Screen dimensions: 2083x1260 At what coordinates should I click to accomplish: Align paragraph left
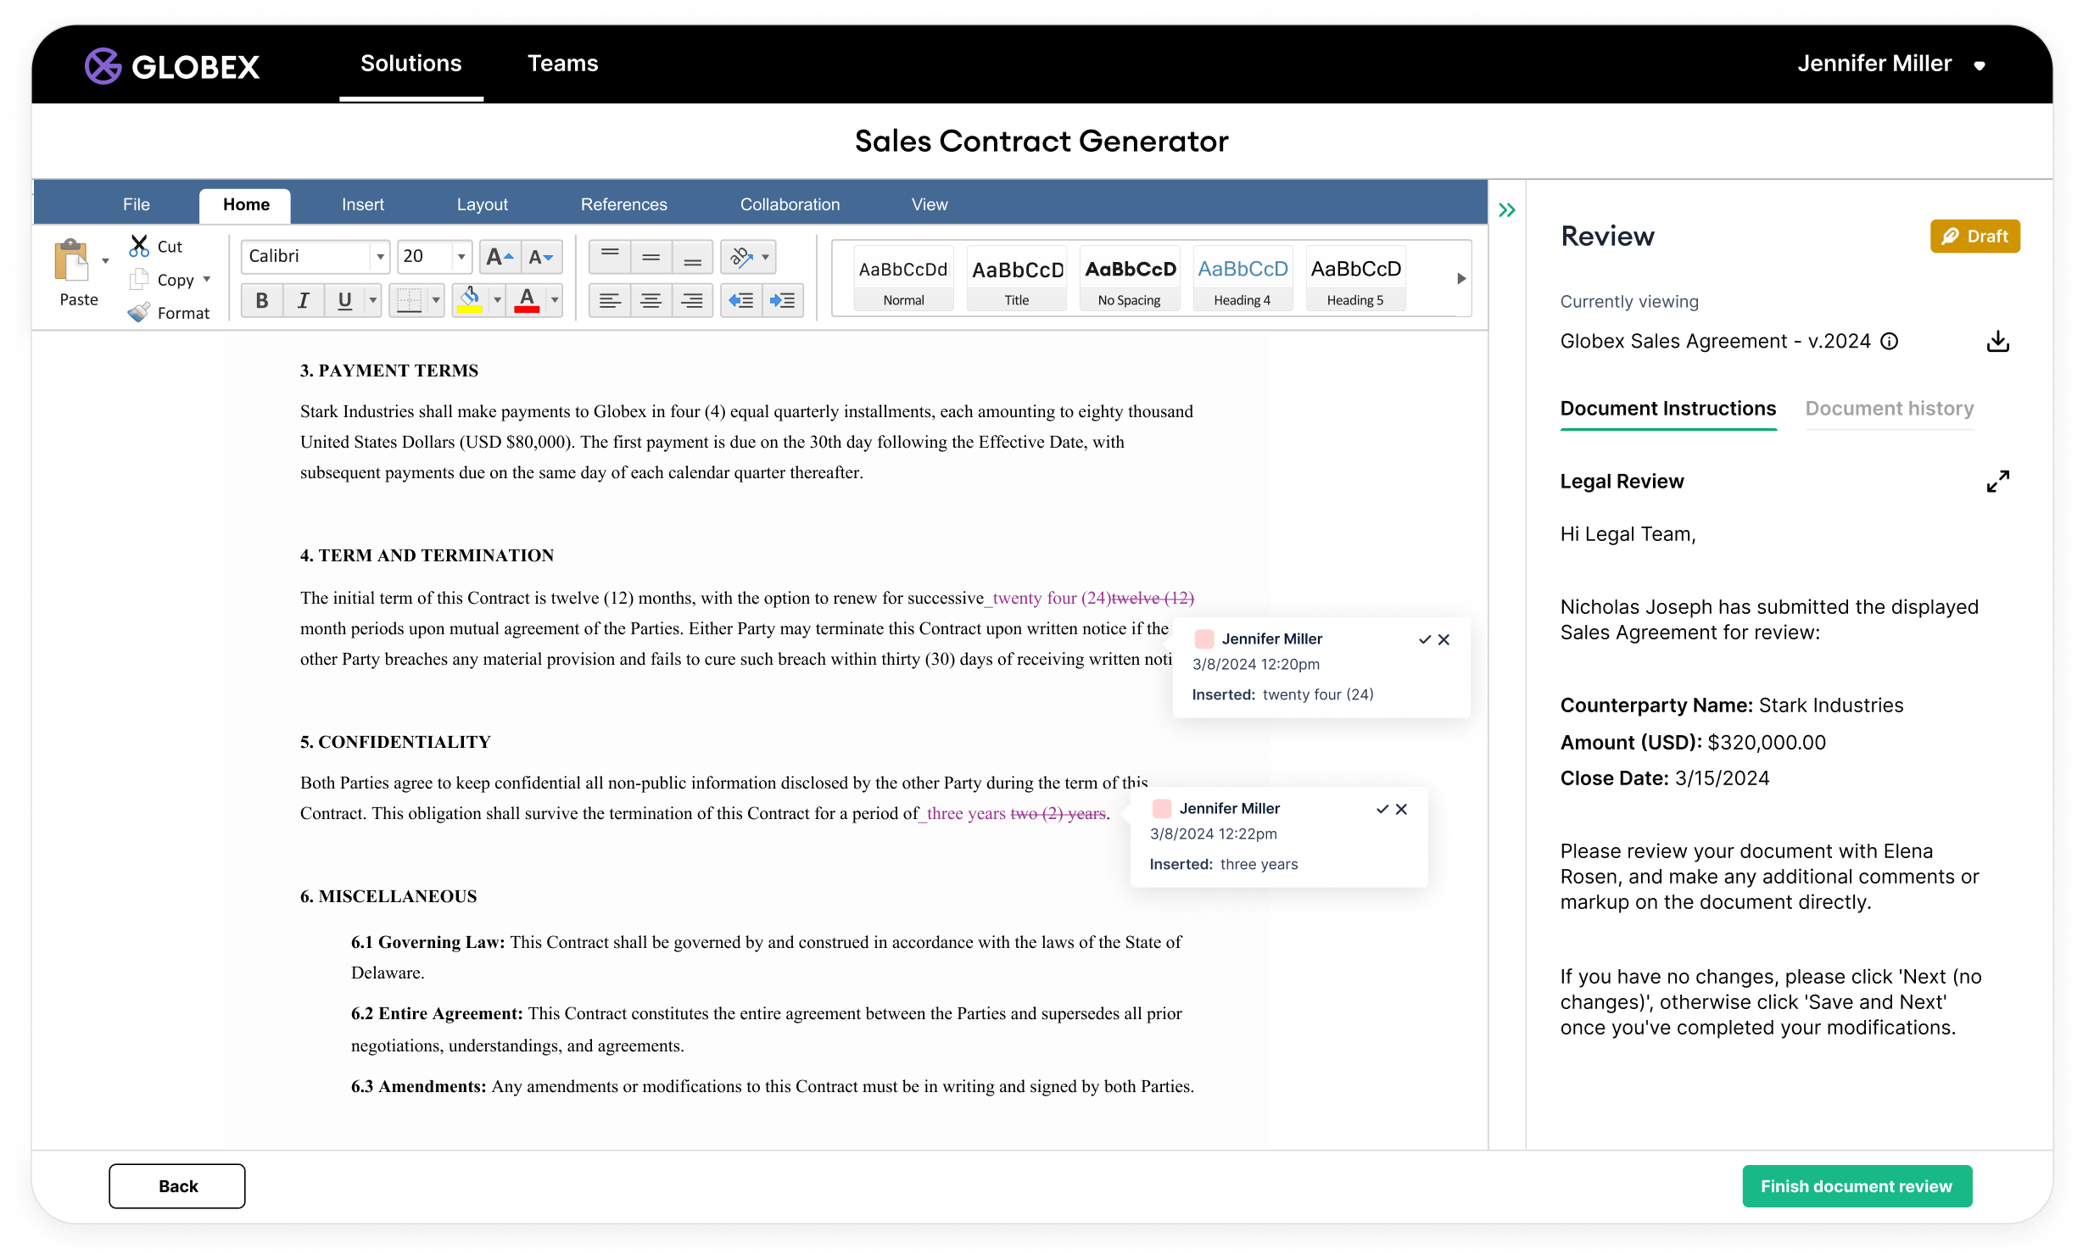pyautogui.click(x=609, y=300)
